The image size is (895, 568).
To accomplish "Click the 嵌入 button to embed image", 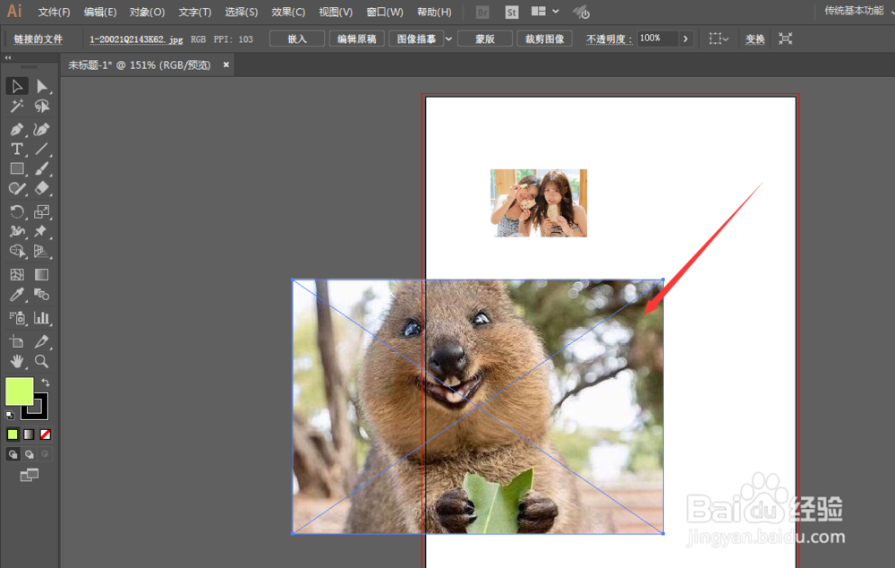I will point(296,38).
